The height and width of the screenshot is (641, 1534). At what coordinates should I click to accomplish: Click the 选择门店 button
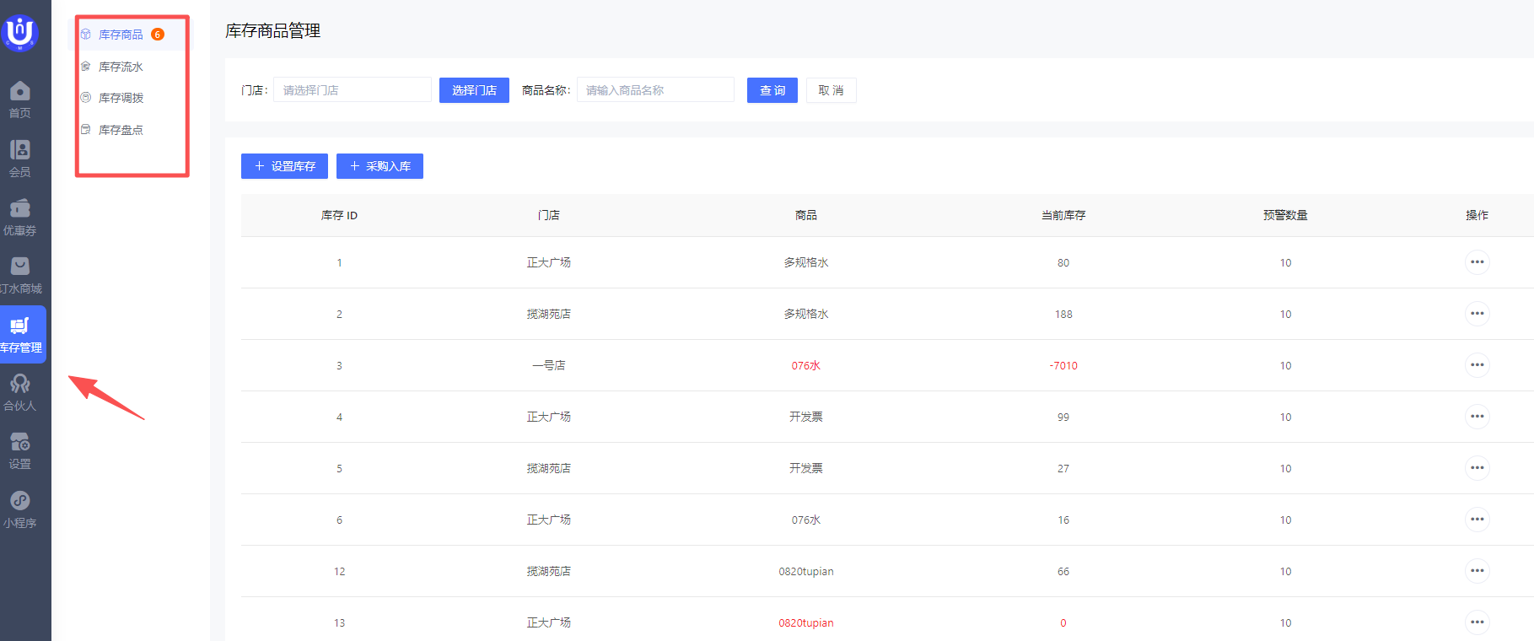(x=474, y=90)
